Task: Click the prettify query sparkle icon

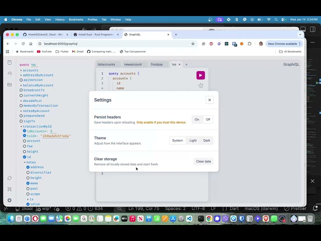Action: click(x=201, y=85)
